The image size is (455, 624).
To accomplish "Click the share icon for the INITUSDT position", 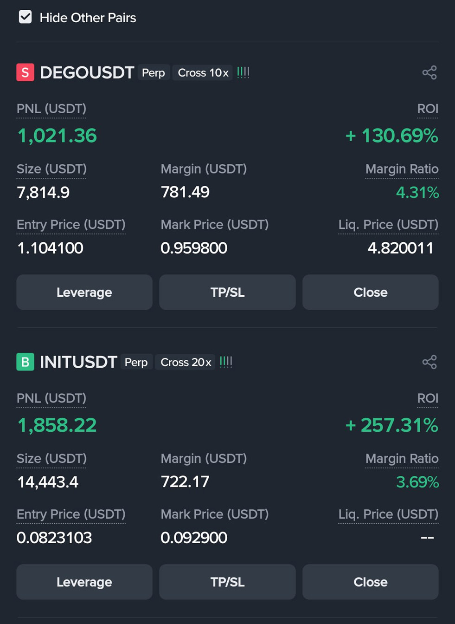I will click(x=429, y=362).
